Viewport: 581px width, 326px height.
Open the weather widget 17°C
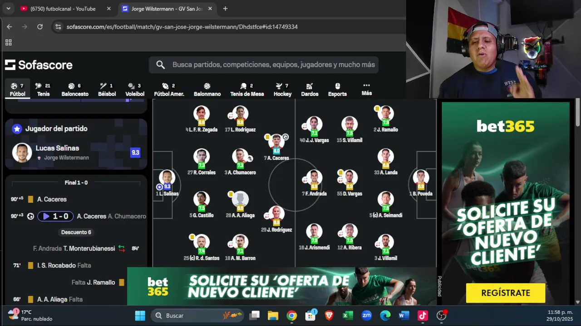pos(31,315)
